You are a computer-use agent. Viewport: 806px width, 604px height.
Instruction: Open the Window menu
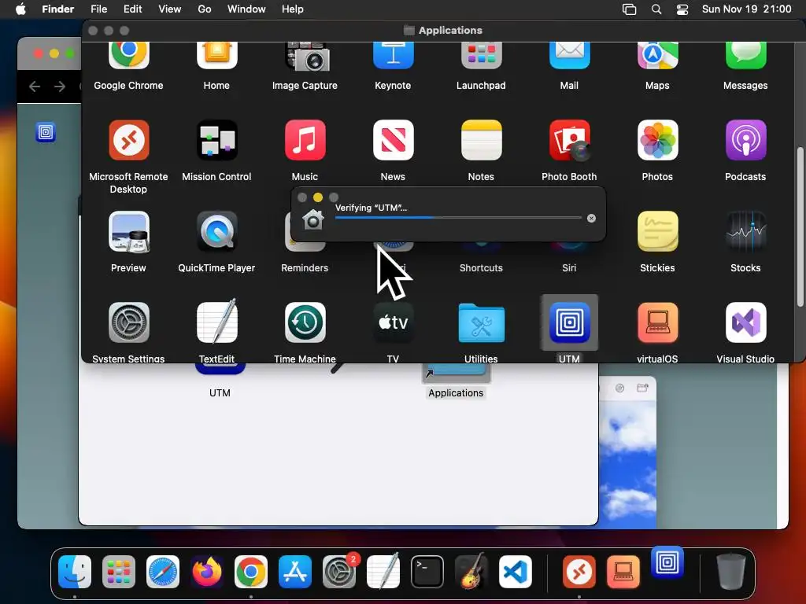246,9
